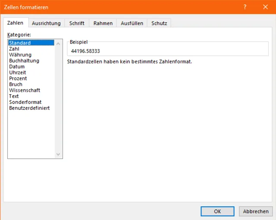
Task: Select the Währung category
Action: click(x=31, y=55)
